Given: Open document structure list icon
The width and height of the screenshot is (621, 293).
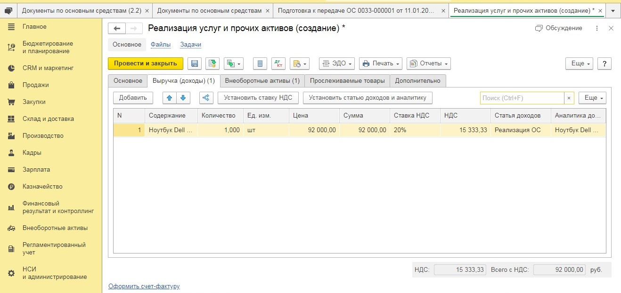Looking at the screenshot, I should click(260, 63).
